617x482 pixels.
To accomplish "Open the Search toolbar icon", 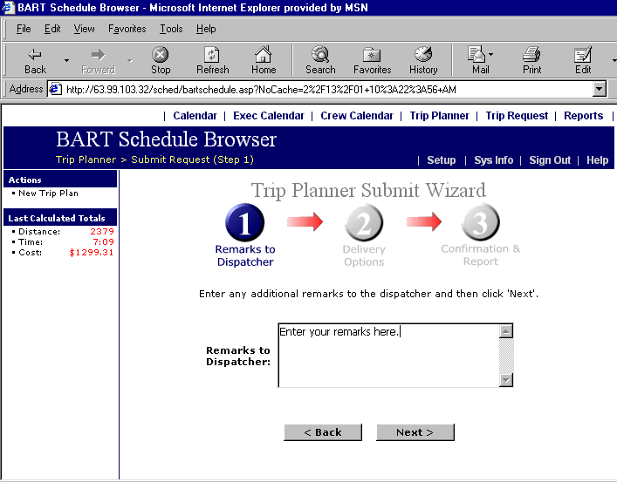I will tap(320, 54).
